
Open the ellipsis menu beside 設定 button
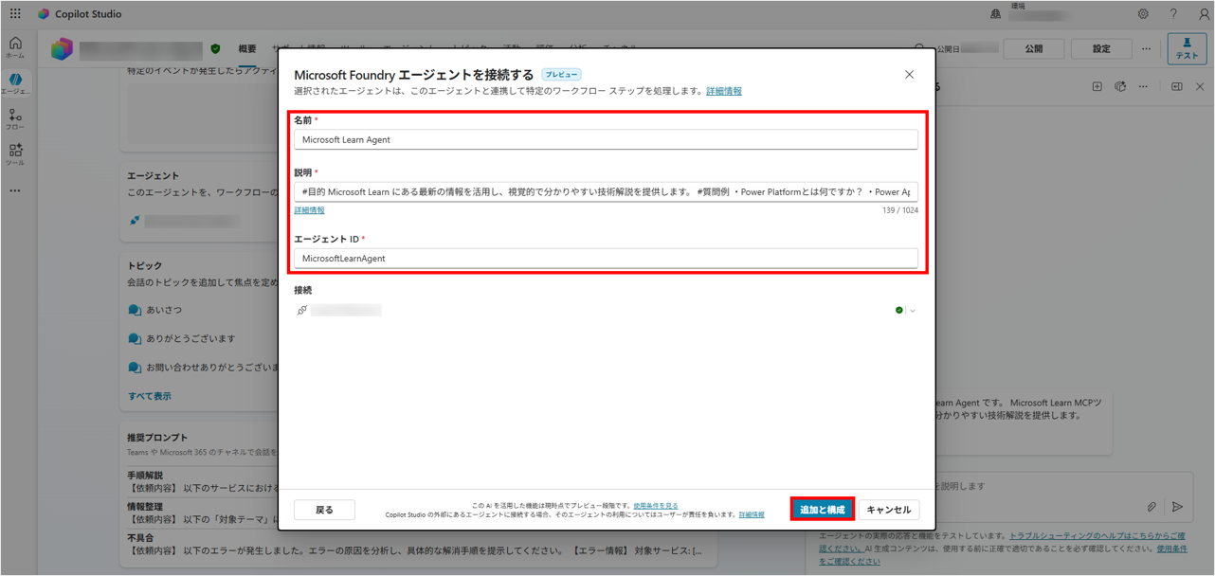[x=1147, y=49]
